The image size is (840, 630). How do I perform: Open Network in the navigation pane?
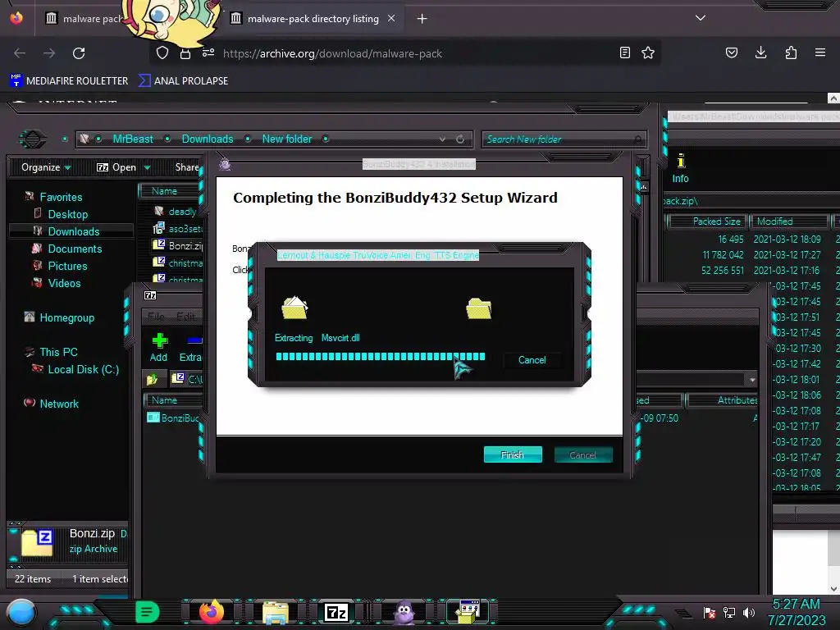[59, 404]
